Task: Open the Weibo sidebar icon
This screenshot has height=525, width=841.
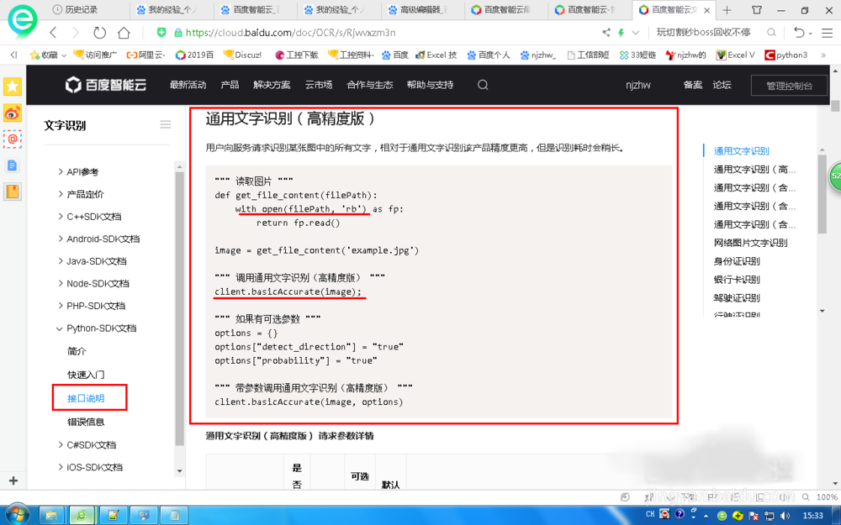Action: pos(13,113)
